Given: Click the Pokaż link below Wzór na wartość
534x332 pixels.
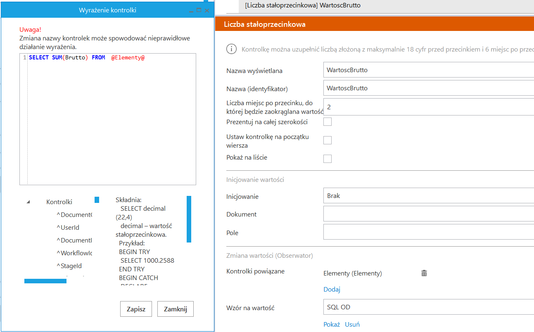Looking at the screenshot, I should pos(332,325).
